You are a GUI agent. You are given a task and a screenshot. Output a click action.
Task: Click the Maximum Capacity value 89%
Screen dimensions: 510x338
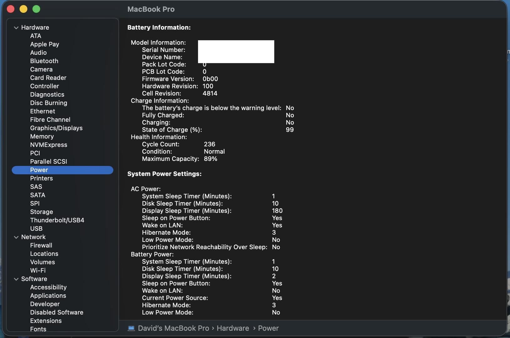click(211, 159)
